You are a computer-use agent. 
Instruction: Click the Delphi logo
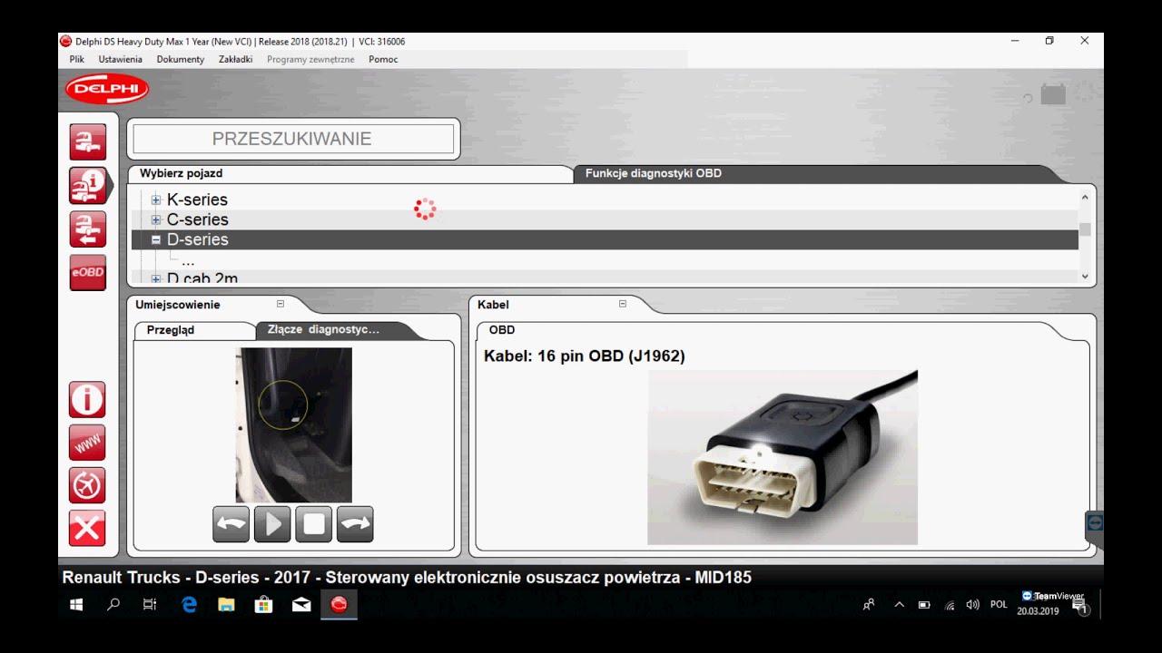107,89
